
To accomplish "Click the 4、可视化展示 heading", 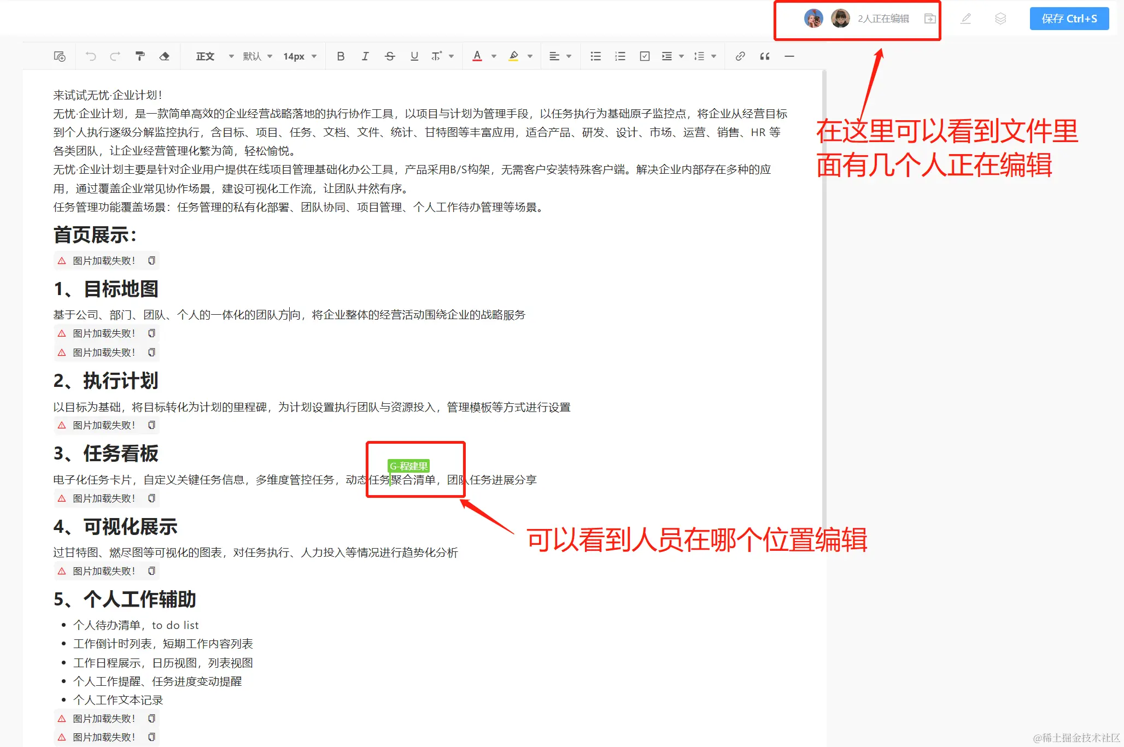I will (115, 527).
